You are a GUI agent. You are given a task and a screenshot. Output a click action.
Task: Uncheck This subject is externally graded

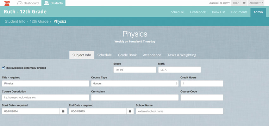point(3,68)
